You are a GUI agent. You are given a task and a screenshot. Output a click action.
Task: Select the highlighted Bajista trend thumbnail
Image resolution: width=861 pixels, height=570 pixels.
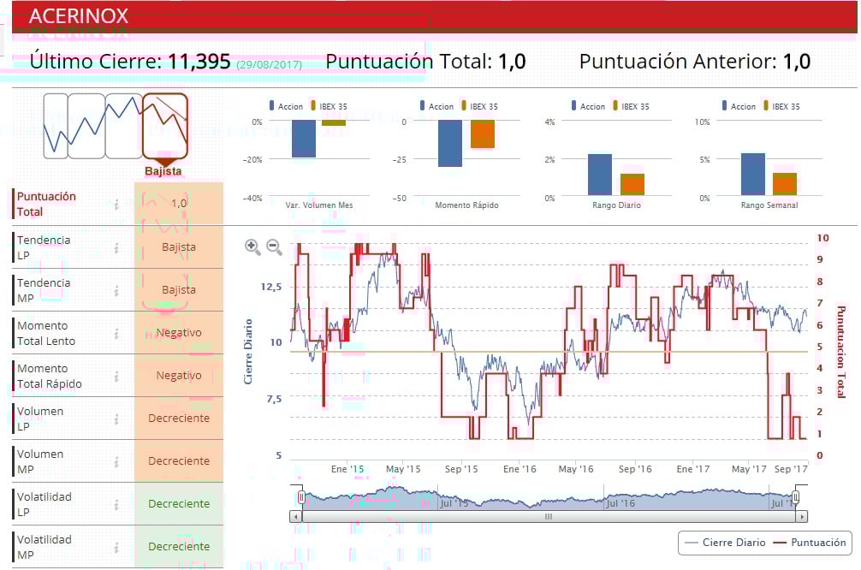point(165,127)
